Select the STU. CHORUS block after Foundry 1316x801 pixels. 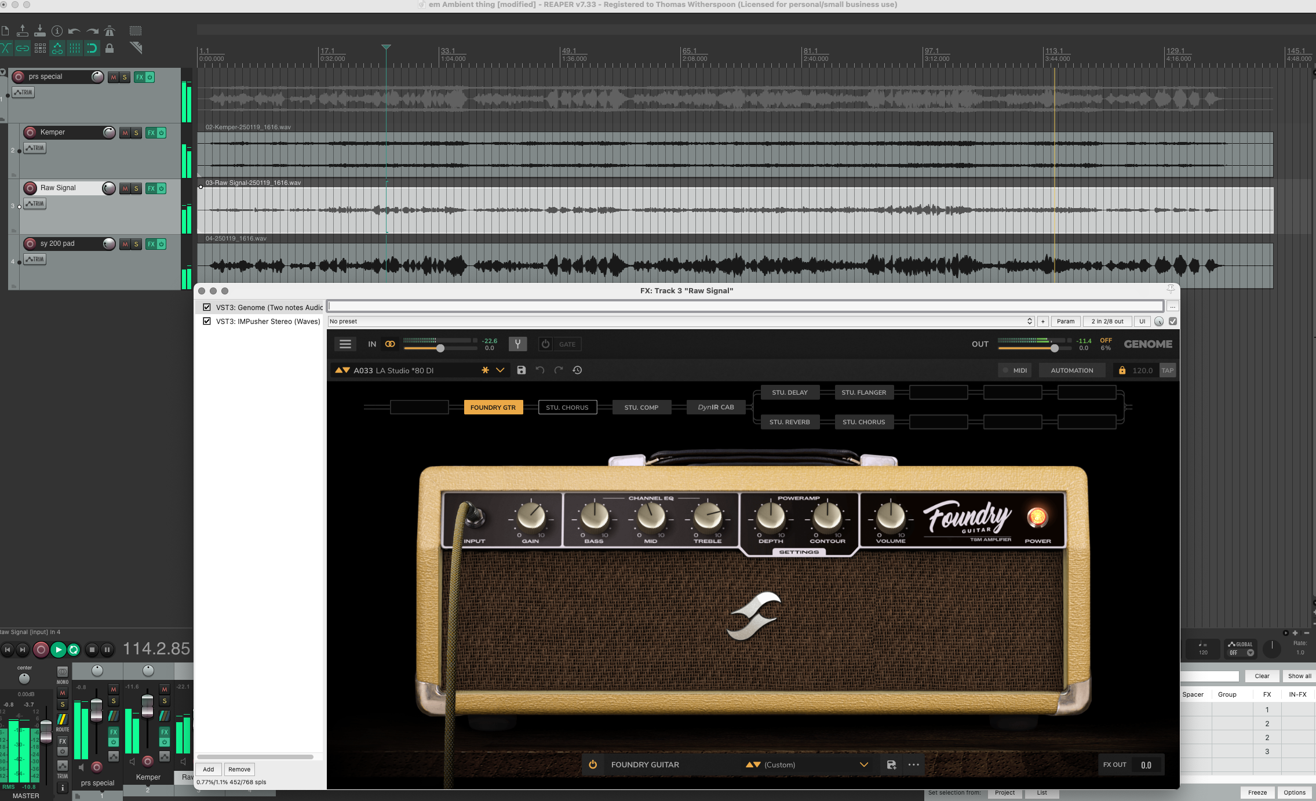(x=567, y=407)
